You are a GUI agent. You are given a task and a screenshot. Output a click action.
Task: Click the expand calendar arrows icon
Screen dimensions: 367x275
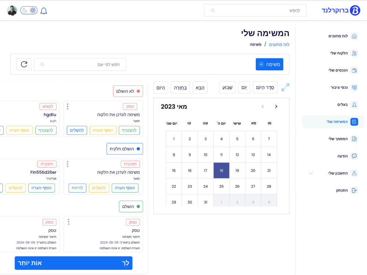(x=285, y=88)
